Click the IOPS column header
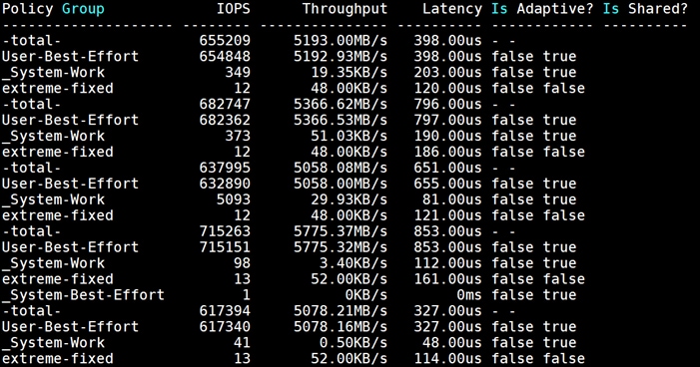Viewport: 700px width, 367px height. [234, 9]
